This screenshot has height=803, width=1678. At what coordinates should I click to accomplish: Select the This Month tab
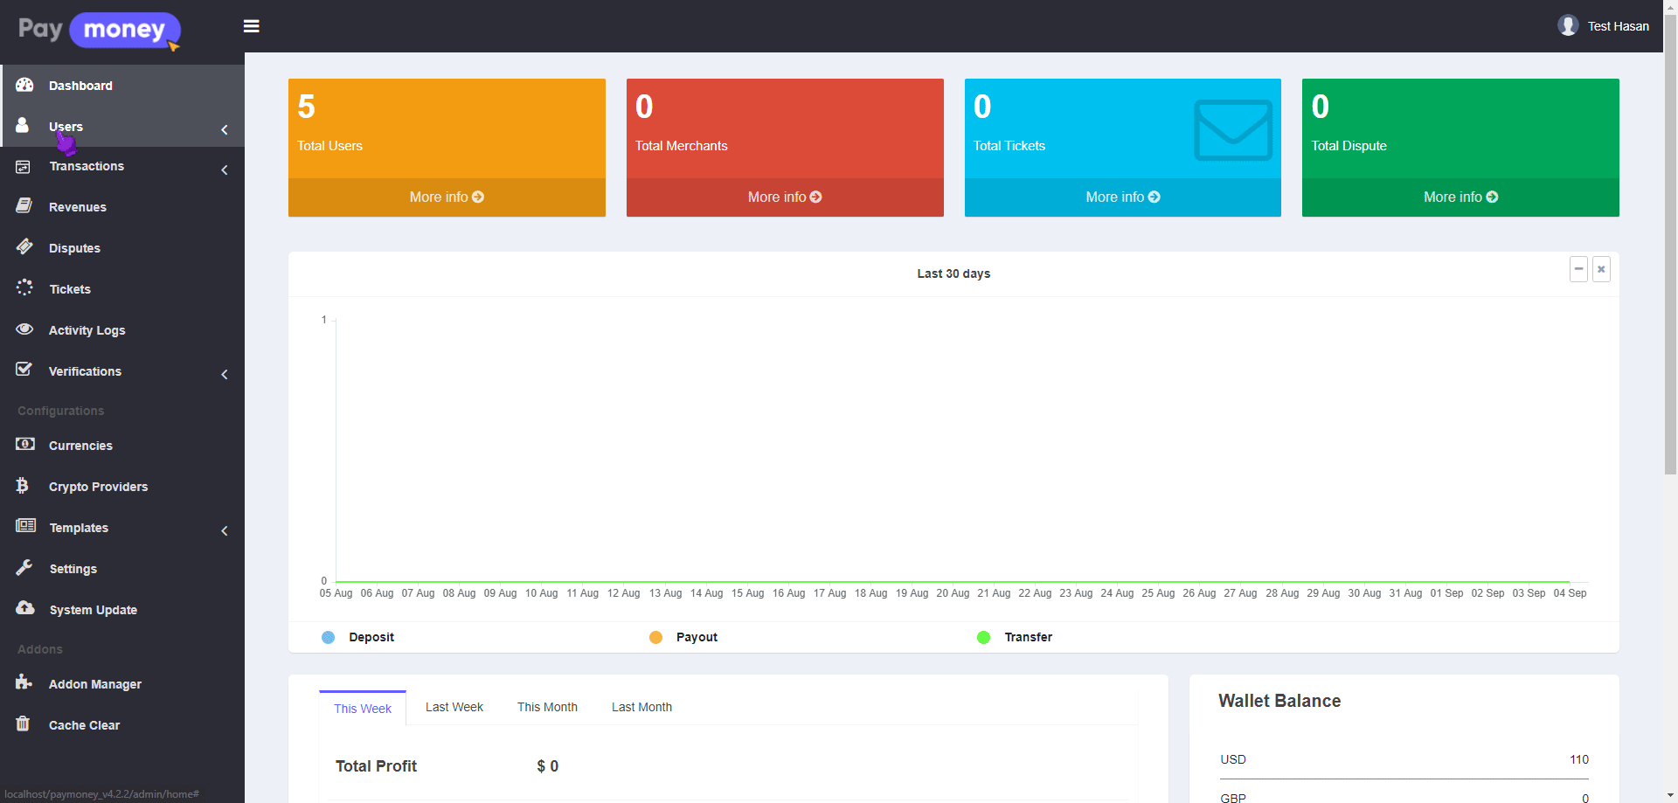(x=547, y=707)
